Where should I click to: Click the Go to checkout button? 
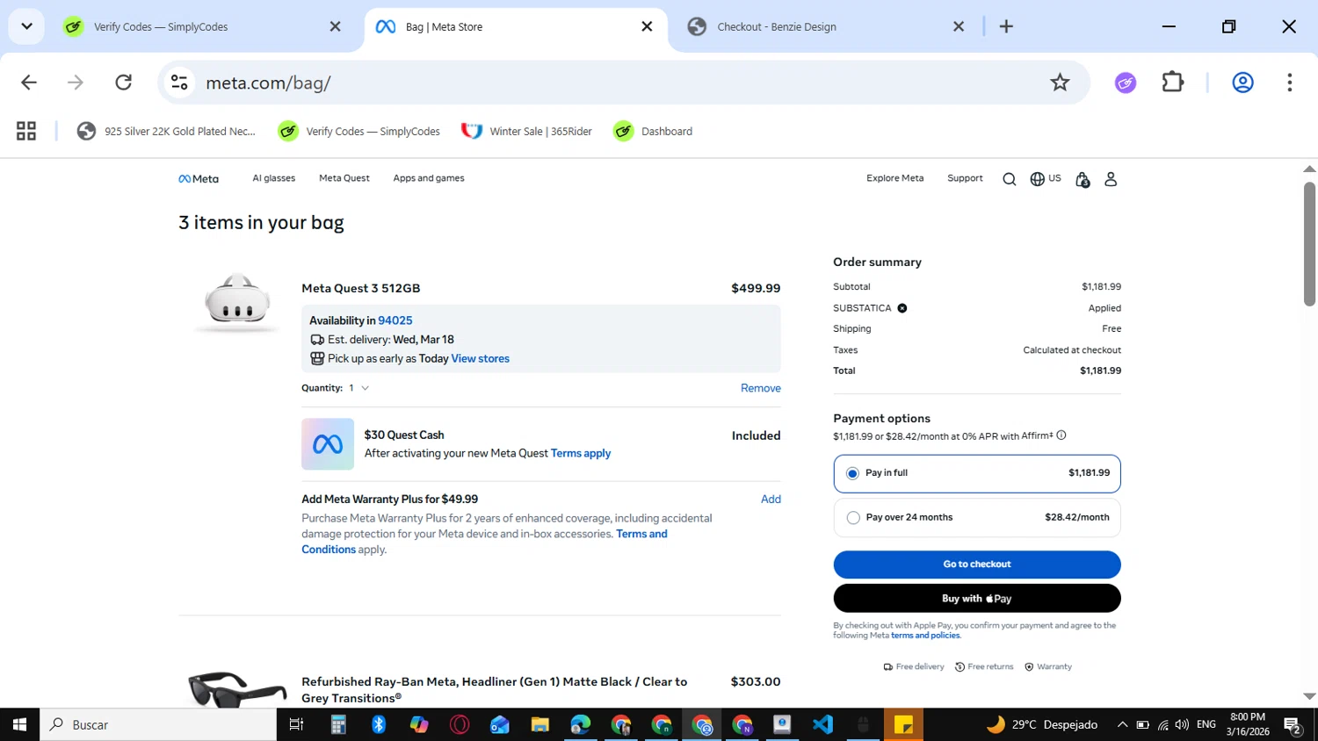(977, 565)
